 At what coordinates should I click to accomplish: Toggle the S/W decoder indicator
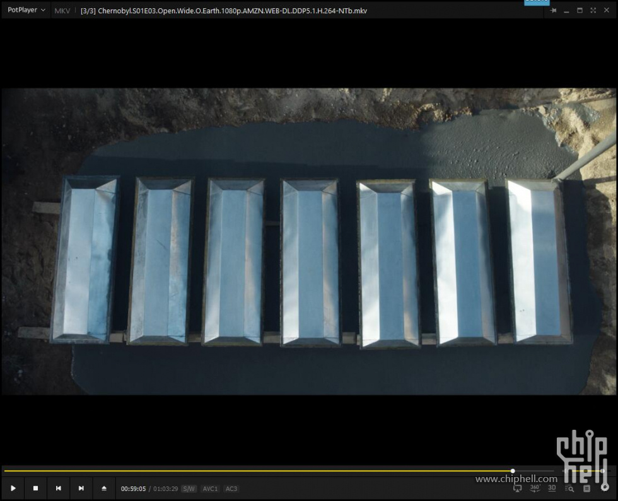point(189,489)
